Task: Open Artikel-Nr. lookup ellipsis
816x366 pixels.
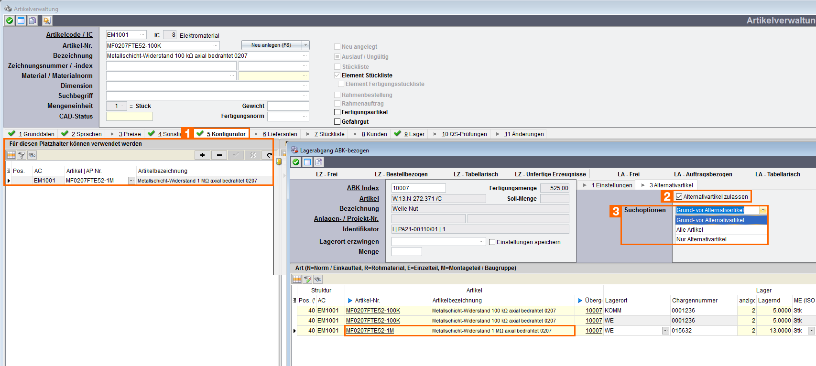Action: pyautogui.click(x=216, y=45)
